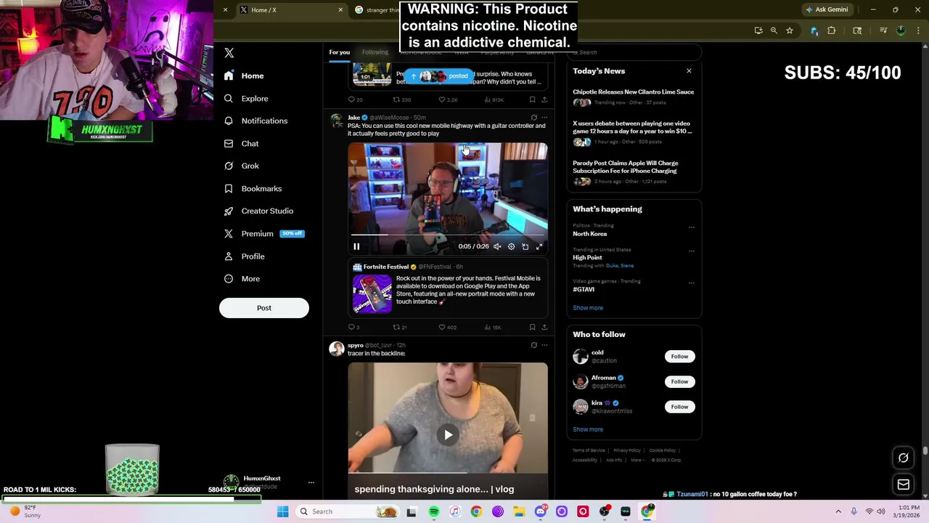This screenshot has width=929, height=523.
Task: Play the video in spyro's post
Action: (x=448, y=434)
